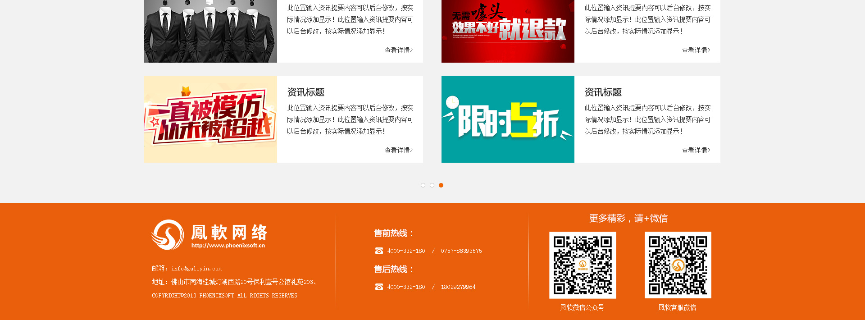Open 查看详情 for the red refund banner article
This screenshot has height=320, width=865.
(696, 50)
